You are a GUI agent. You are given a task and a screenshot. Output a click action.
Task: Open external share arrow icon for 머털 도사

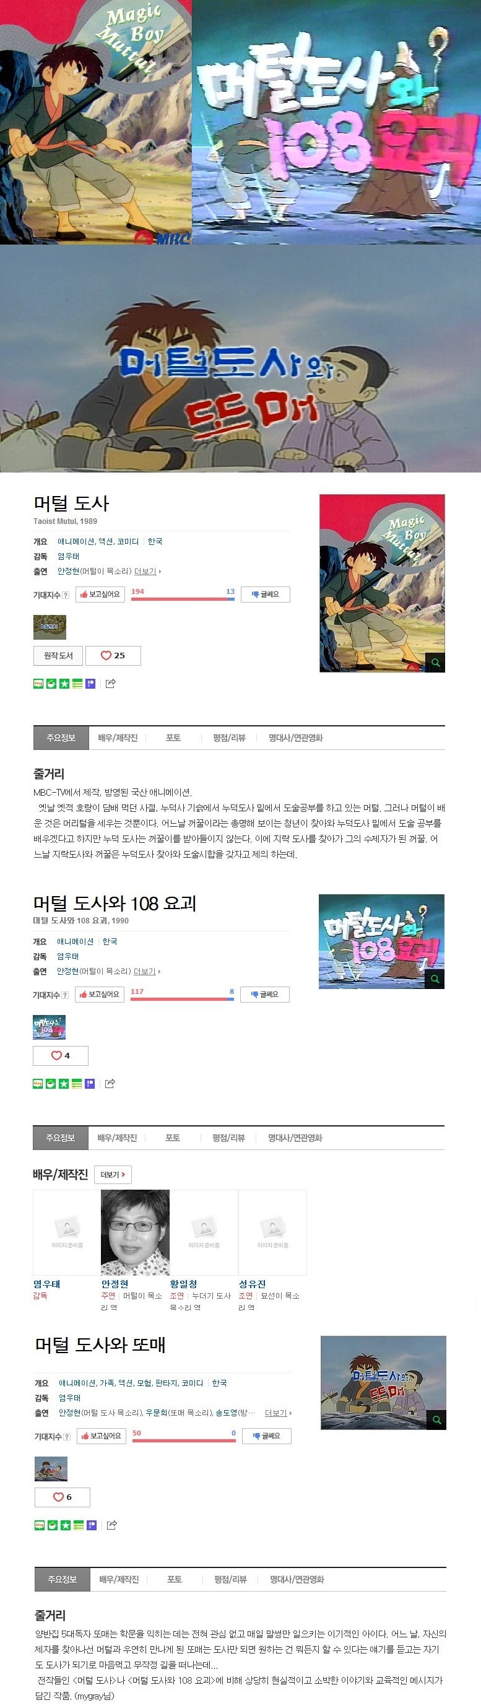(x=111, y=684)
